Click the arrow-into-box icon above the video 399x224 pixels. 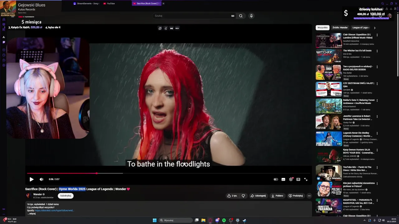(166, 28)
